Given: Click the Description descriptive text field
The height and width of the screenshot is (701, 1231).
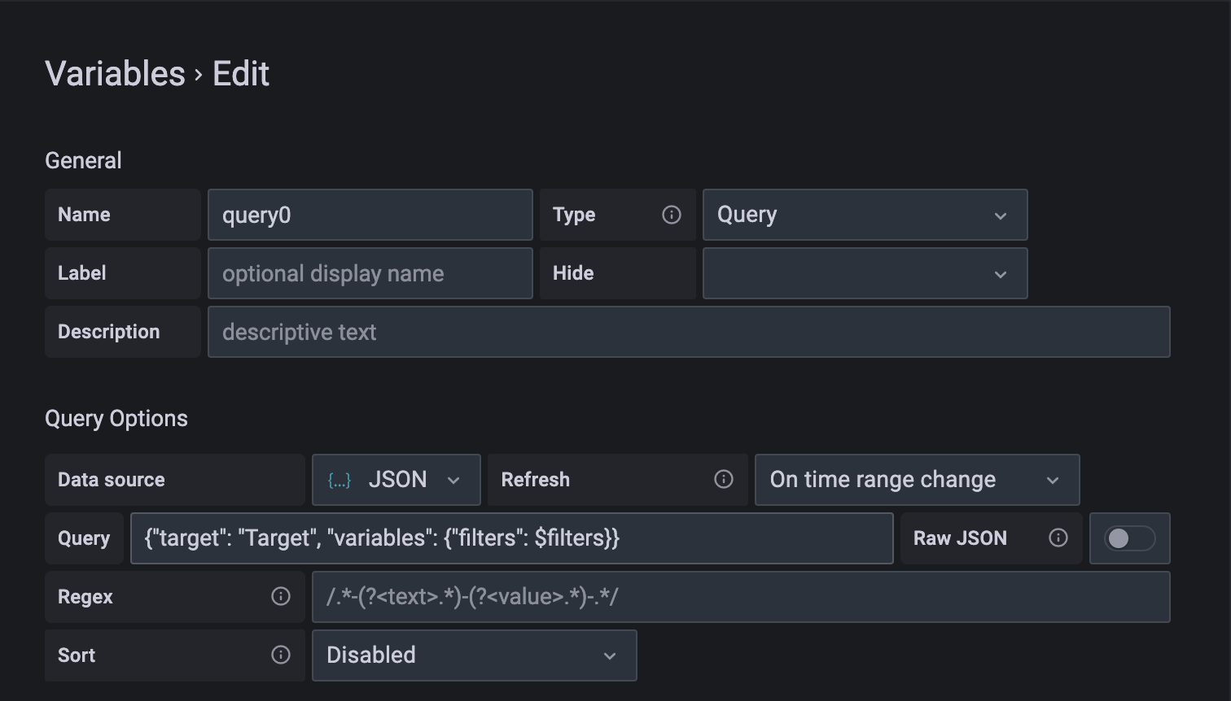Looking at the screenshot, I should click(689, 332).
